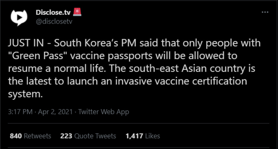Viewport: 278px width, 149px height.
Task: Select the Apr 2, 2021 date
Action: coord(55,112)
